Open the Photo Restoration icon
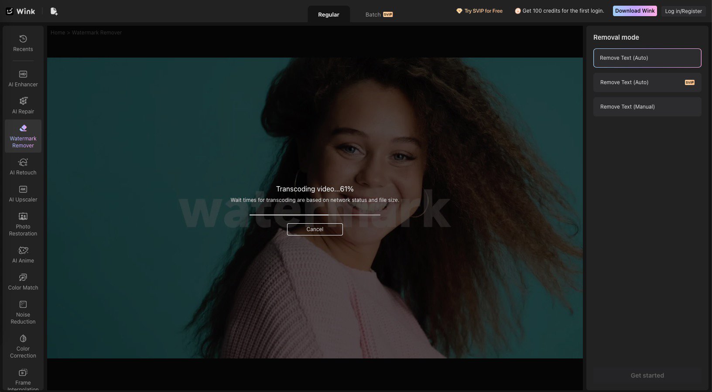 23,216
